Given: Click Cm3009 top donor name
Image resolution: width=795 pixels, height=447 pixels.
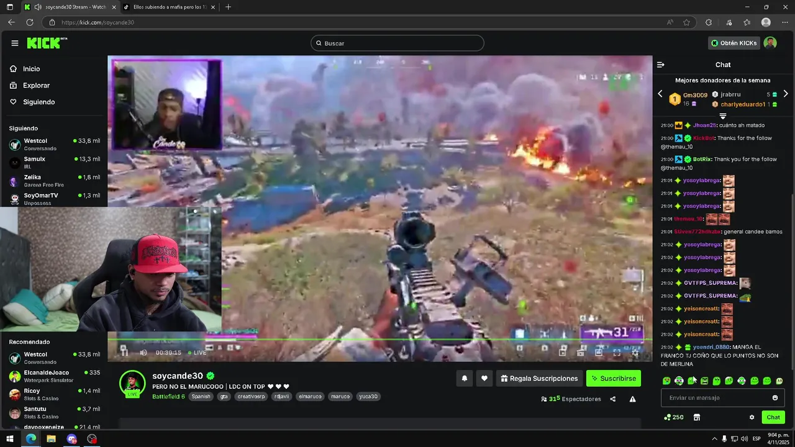Looking at the screenshot, I should point(695,95).
